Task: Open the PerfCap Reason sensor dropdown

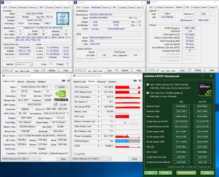Action: tap(98, 141)
